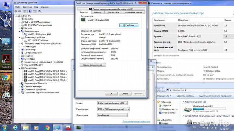
Task: Click the Список всех режимов button
Action: point(93,65)
